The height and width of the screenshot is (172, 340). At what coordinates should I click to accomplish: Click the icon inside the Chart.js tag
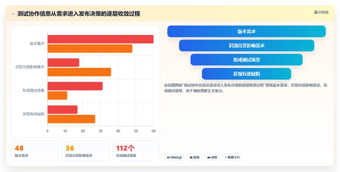pyautogui.click(x=168, y=158)
